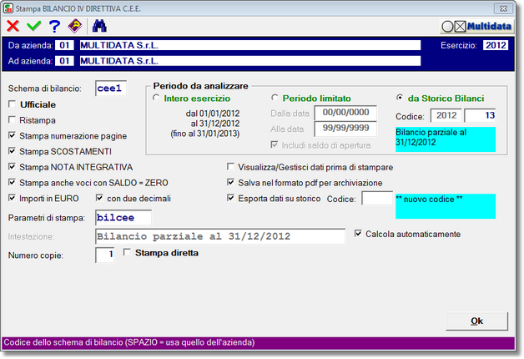Click the binoculars search icon
524x359 pixels.
click(99, 26)
